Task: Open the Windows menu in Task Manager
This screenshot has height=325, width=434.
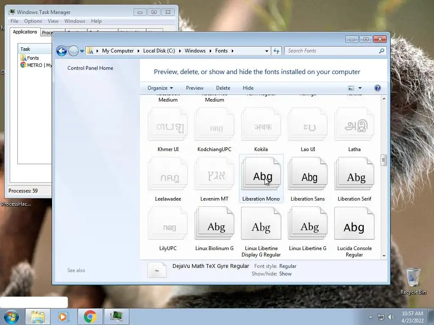Action: [75, 21]
